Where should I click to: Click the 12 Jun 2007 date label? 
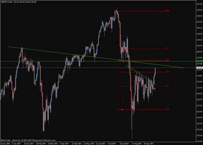[x=101, y=144]
